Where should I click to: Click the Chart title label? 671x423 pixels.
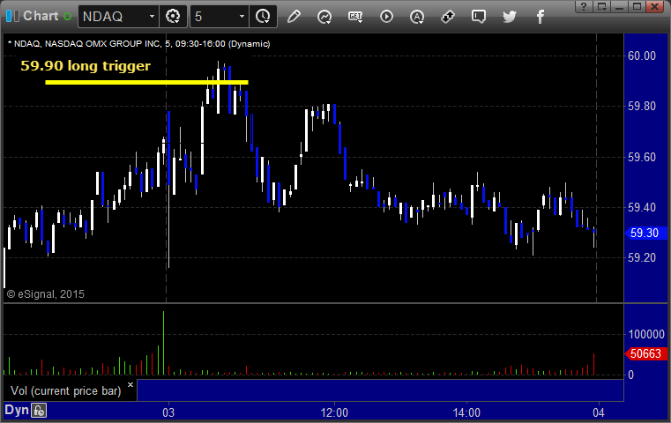pyautogui.click(x=41, y=16)
